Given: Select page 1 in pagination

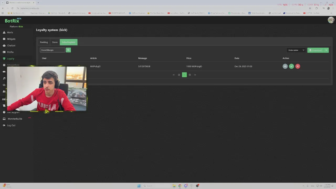Looking at the screenshot, I should (184, 75).
